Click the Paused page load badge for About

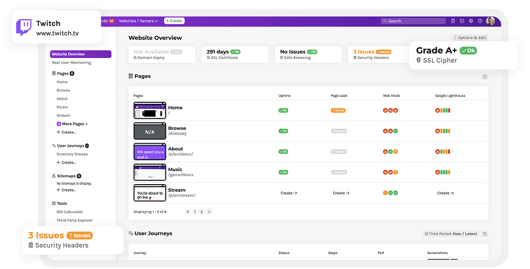338,152
